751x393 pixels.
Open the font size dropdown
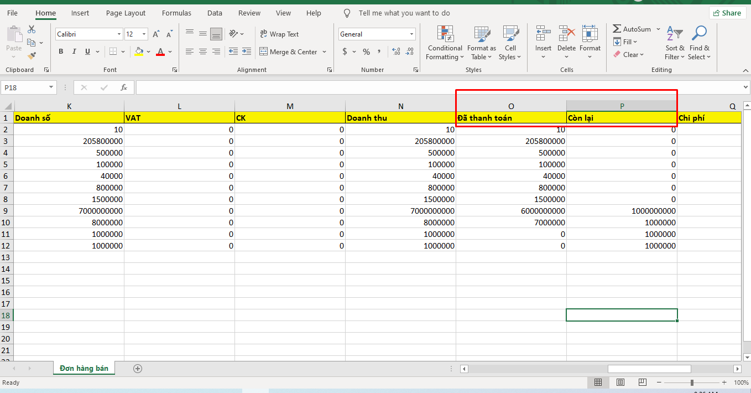tap(144, 34)
